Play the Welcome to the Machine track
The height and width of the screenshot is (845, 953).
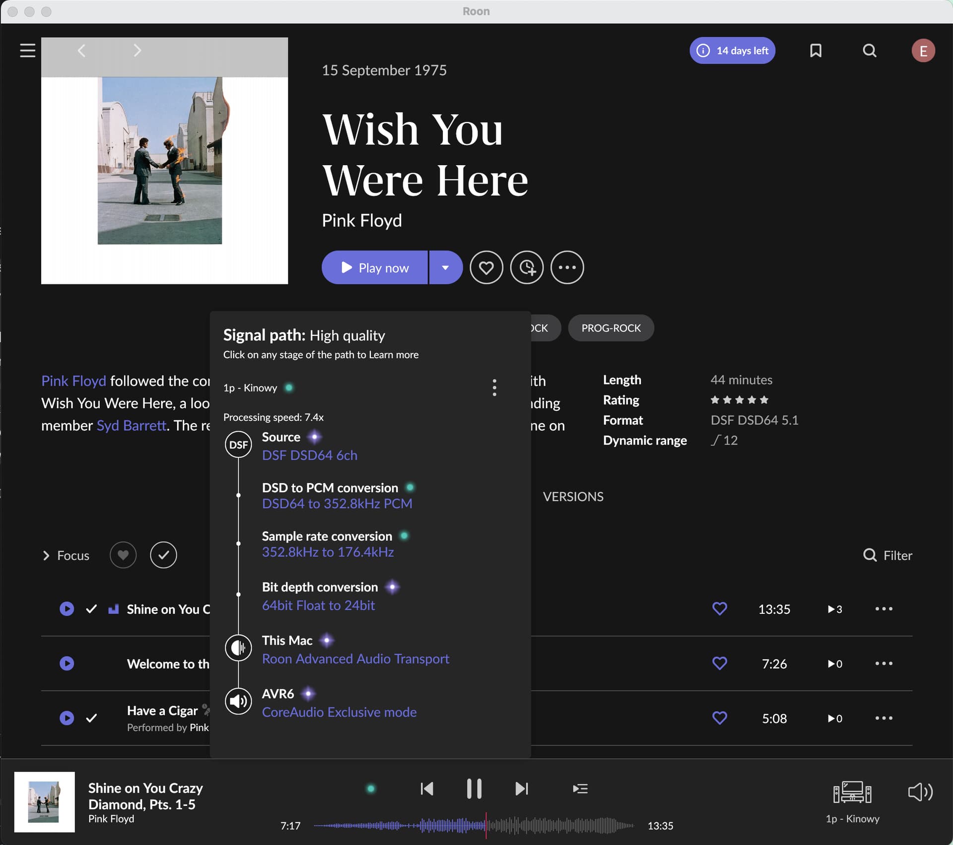(x=67, y=663)
